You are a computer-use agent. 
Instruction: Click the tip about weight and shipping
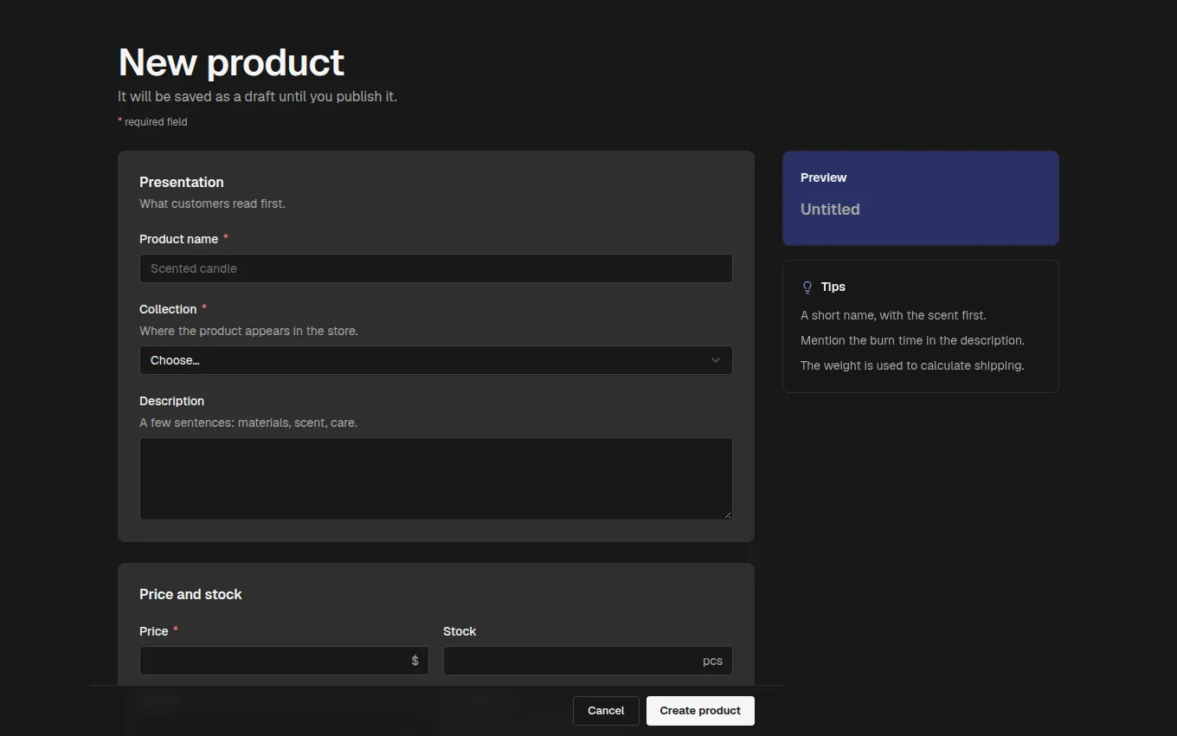tap(912, 365)
